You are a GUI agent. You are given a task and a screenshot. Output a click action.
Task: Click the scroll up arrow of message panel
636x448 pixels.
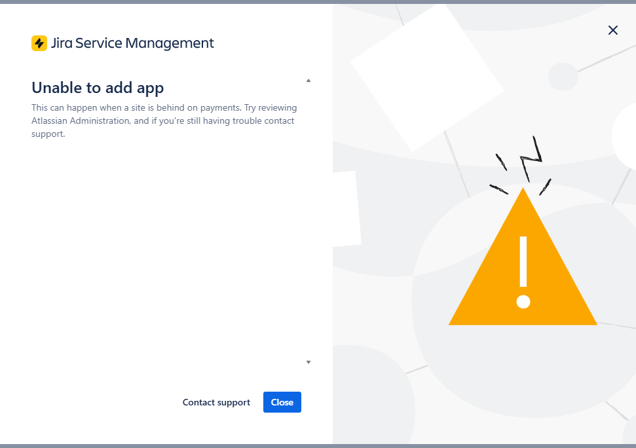(x=309, y=81)
